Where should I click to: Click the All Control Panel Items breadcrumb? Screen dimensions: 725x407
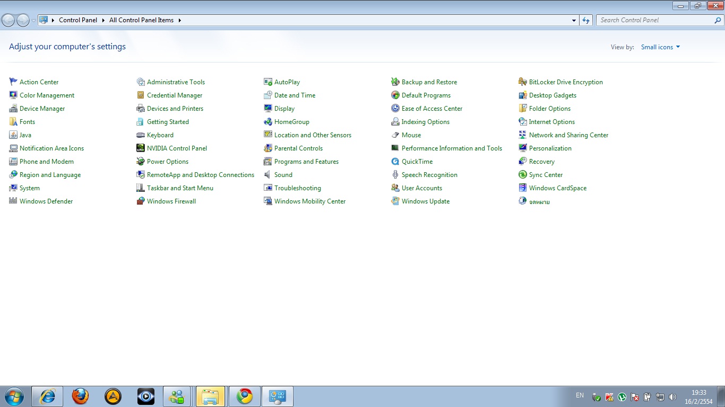[141, 20]
